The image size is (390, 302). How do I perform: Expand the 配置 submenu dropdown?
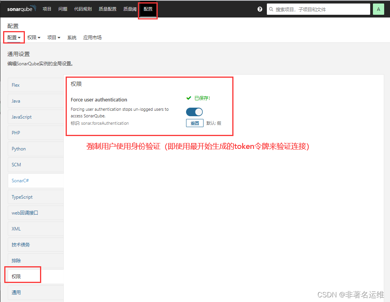[14, 38]
